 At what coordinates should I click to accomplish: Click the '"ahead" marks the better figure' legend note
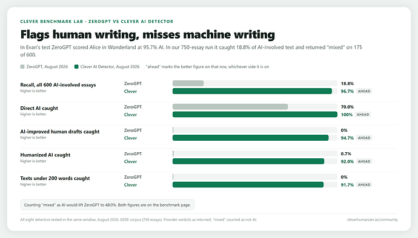[x=207, y=66]
